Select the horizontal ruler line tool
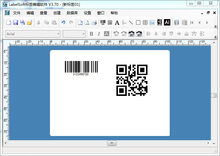The height and width of the screenshot is (156, 220). [x=124, y=22]
